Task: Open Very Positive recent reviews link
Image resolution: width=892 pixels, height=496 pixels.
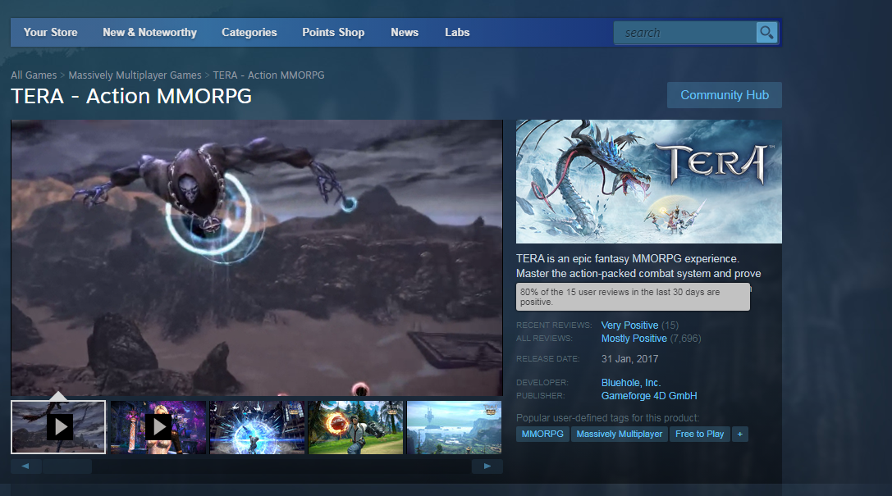Action: [629, 325]
